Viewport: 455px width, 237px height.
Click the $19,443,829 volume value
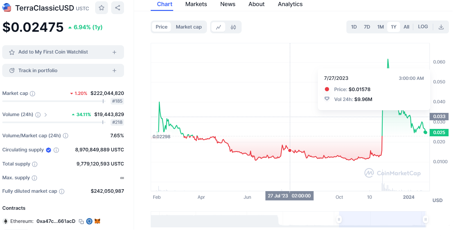[109, 114]
